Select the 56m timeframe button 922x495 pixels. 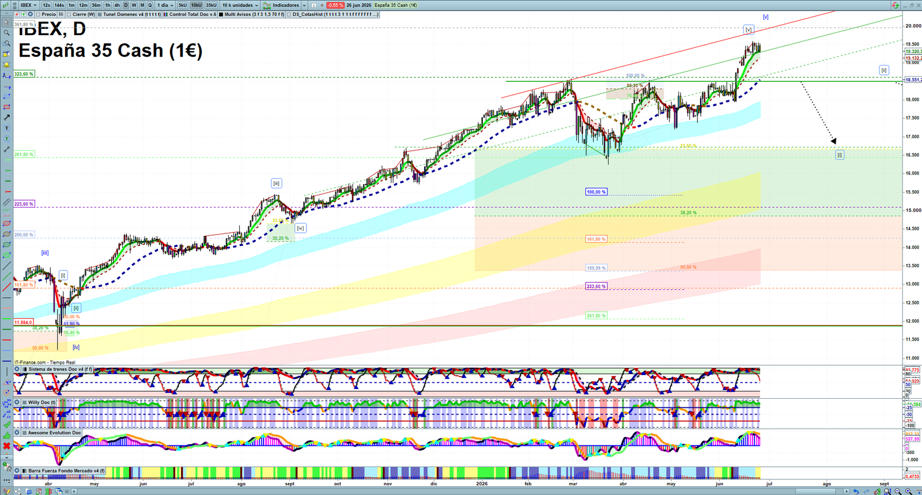(x=96, y=5)
